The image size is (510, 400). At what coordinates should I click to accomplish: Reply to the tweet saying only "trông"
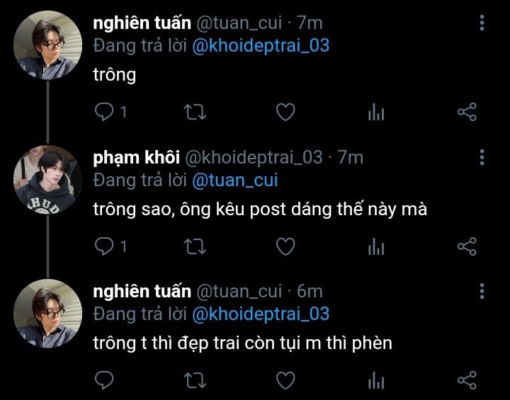click(104, 112)
